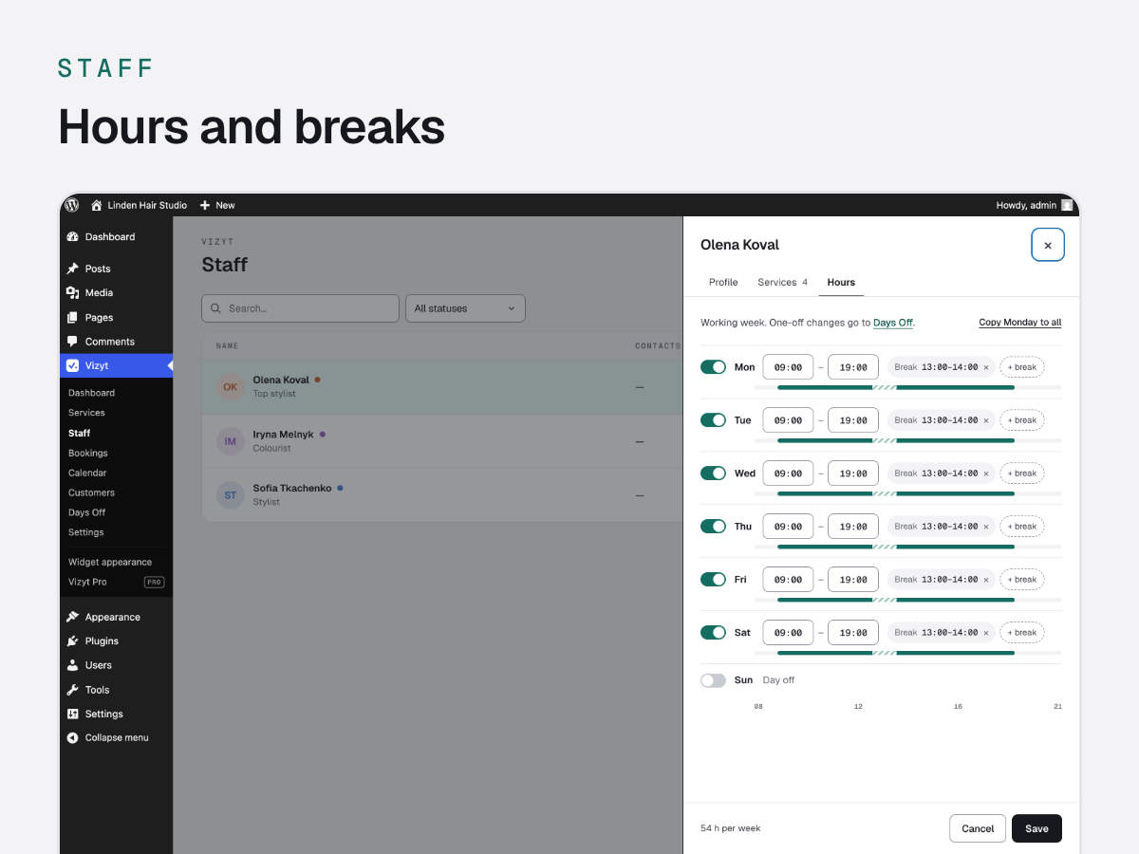Click the Collapse menu arrow icon
1139x854 pixels.
coord(73,737)
